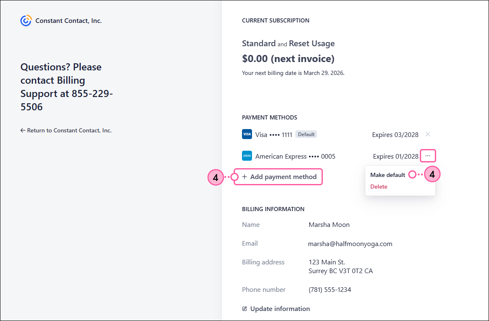
Task: Remove the Visa card using the X icon
Action: (427, 134)
